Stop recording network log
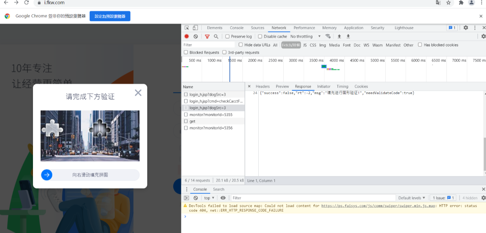Screen dimensions: 486x233 (187, 36)
